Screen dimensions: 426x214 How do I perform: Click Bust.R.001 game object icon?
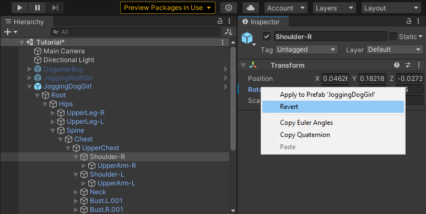(84, 210)
